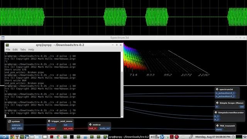The width and height of the screenshot is (247, 139).
Task: Open the File menu in terminal
Action: point(8,49)
